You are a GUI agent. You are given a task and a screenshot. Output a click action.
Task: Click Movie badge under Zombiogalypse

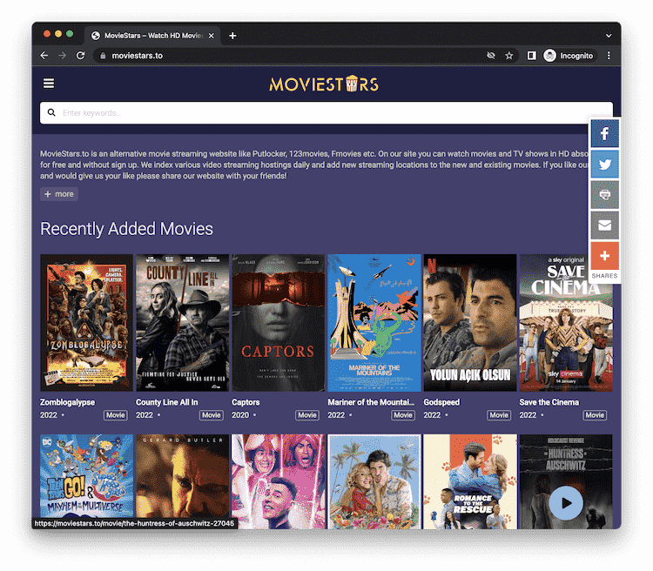click(x=115, y=415)
